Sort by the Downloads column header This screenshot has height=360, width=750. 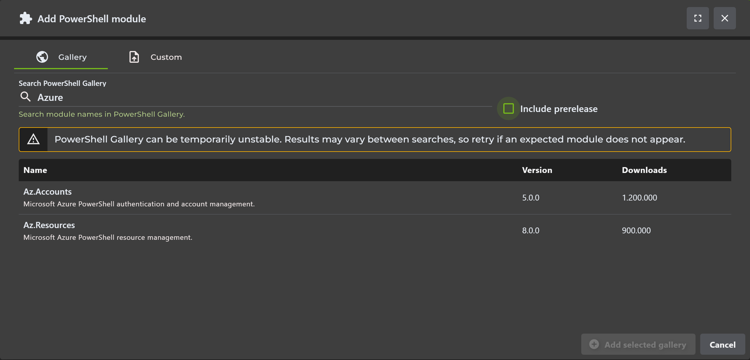(x=644, y=170)
